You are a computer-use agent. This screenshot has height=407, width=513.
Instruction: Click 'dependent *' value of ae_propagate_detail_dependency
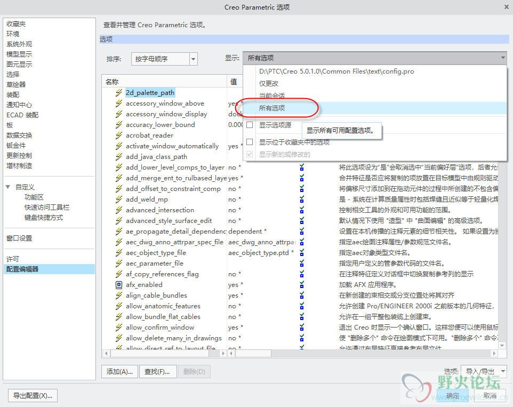click(x=247, y=232)
